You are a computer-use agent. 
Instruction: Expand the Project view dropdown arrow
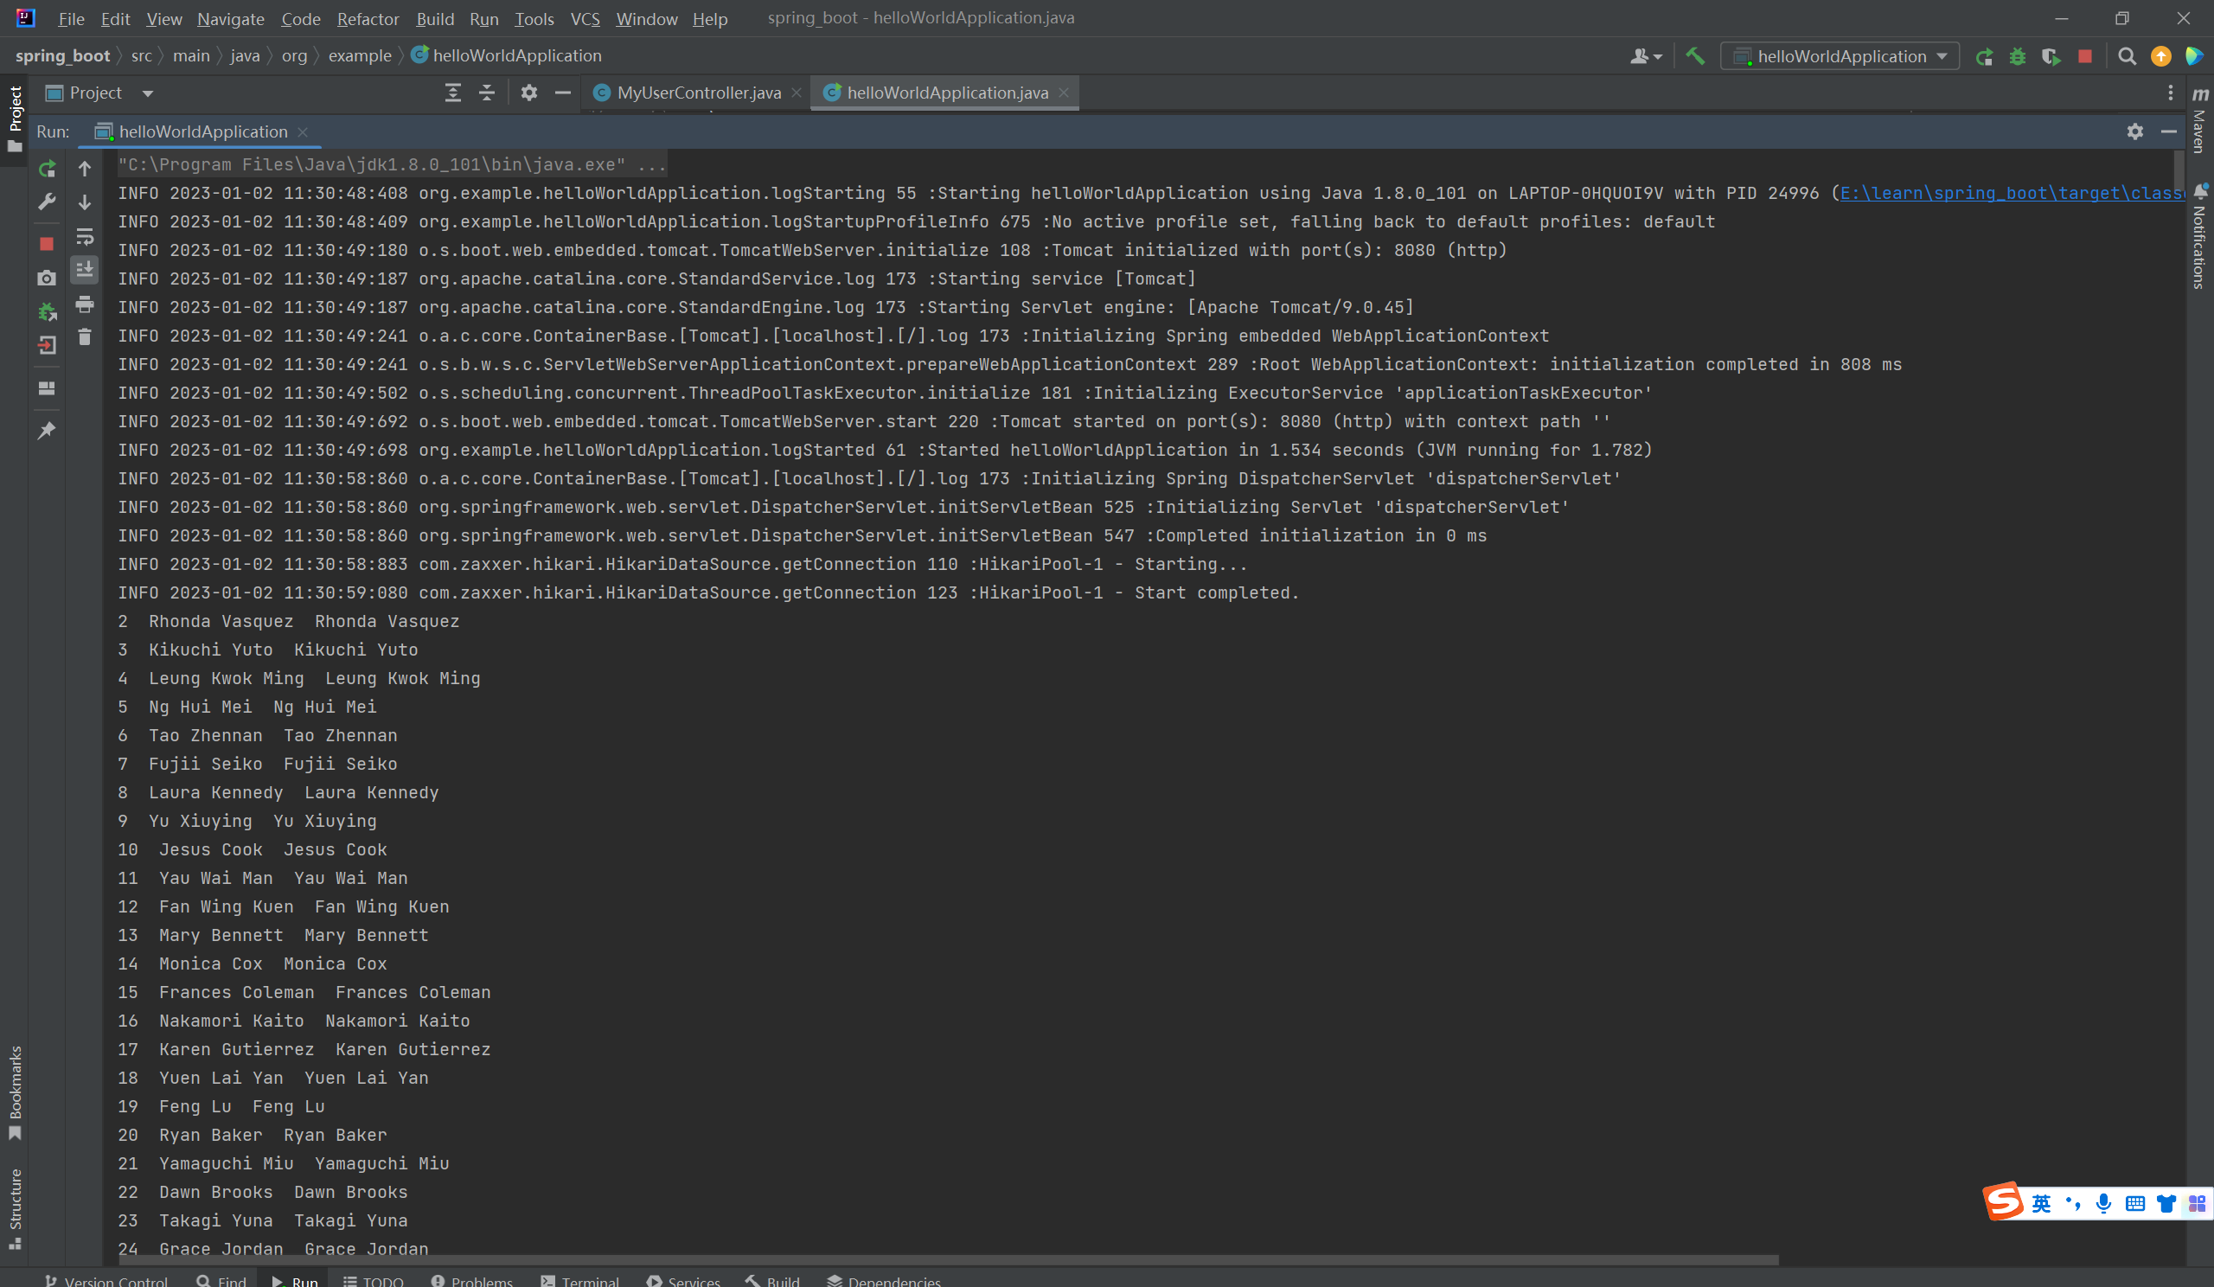tap(148, 93)
